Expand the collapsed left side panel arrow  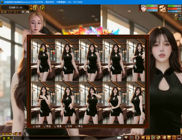point(1,24)
